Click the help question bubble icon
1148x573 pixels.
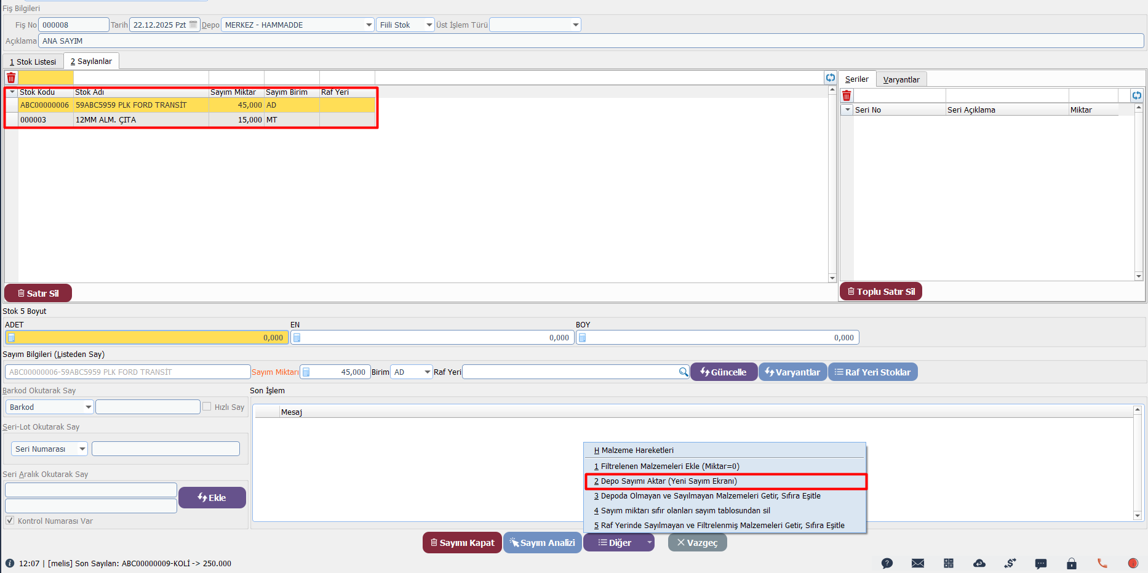pos(887,563)
